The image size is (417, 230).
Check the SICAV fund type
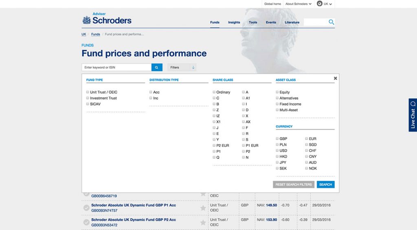click(88, 104)
